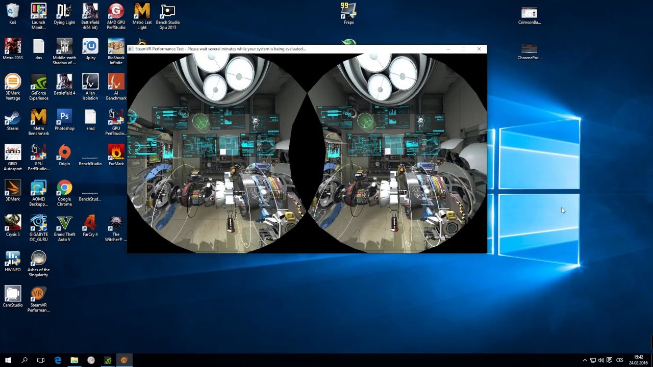Launch Ashes of the Singularity shortcut
Viewport: 653px width, 367px height.
pyautogui.click(x=39, y=263)
